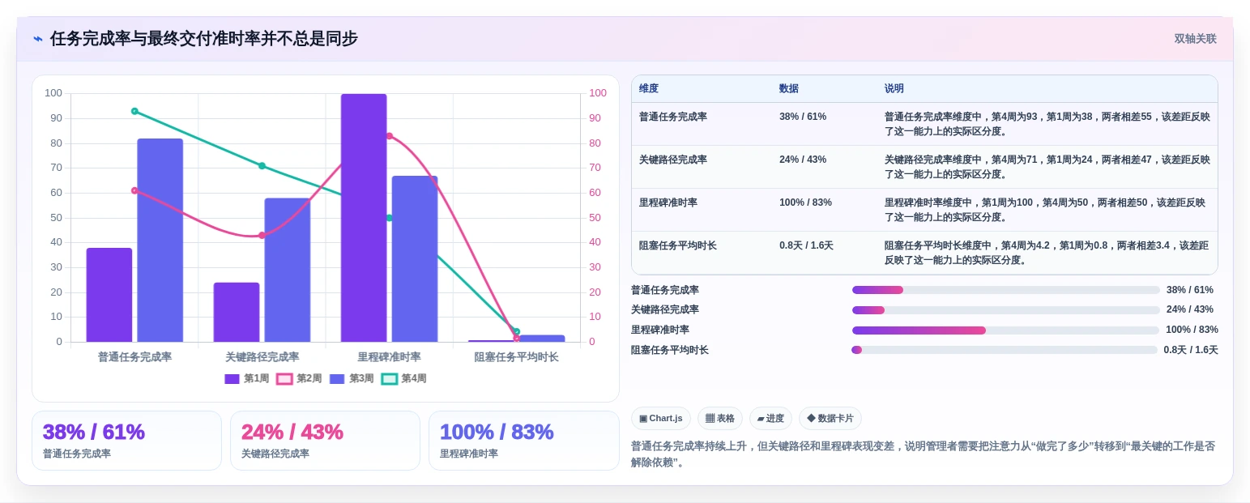Click the 24% / 43% data card
The width and height of the screenshot is (1250, 503).
pyautogui.click(x=325, y=441)
